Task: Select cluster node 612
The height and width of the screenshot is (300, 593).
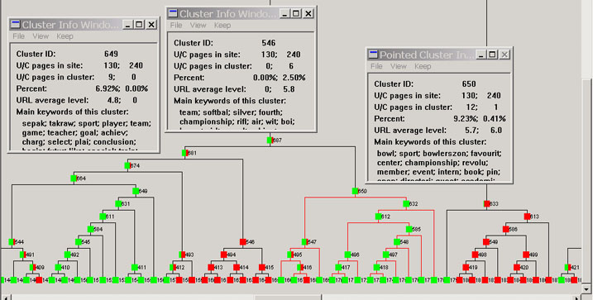Action: (x=378, y=217)
